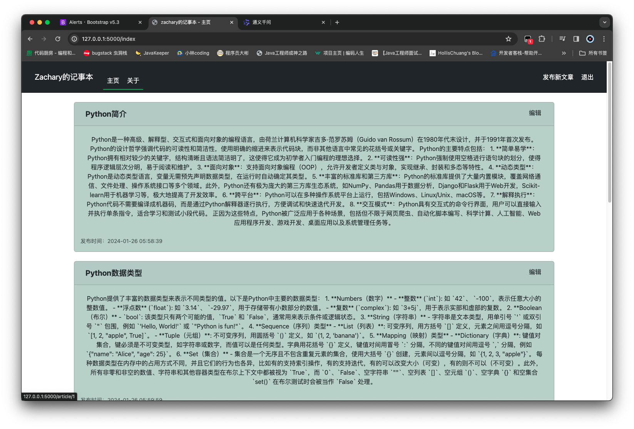Open the Java工程师成神之路 bookmark

[x=282, y=53]
